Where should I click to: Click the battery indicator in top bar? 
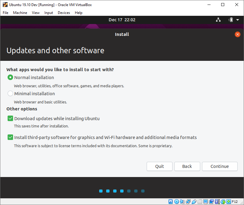231,20
